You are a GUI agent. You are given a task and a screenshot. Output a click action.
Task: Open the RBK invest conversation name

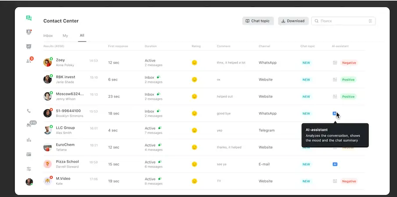65,77
